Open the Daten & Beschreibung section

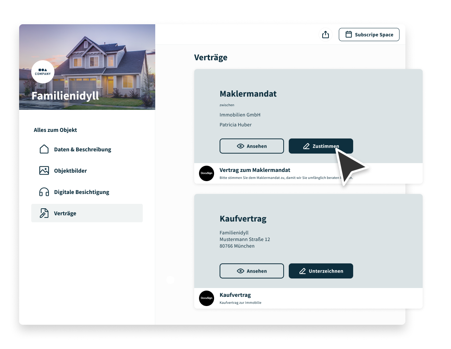tap(82, 150)
